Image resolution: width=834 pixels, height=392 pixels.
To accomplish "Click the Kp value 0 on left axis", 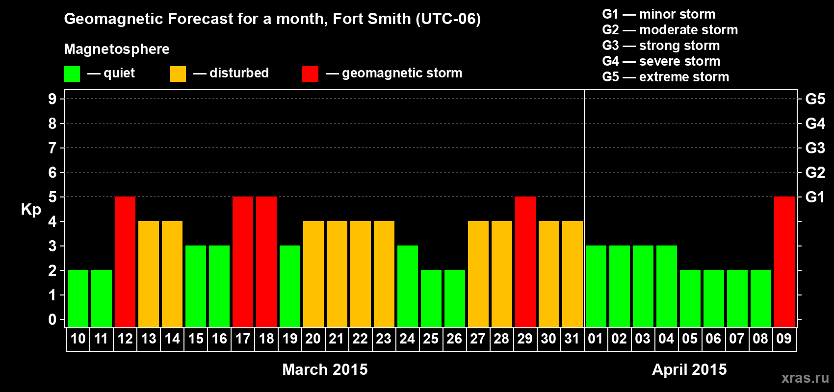I will pyautogui.click(x=52, y=319).
